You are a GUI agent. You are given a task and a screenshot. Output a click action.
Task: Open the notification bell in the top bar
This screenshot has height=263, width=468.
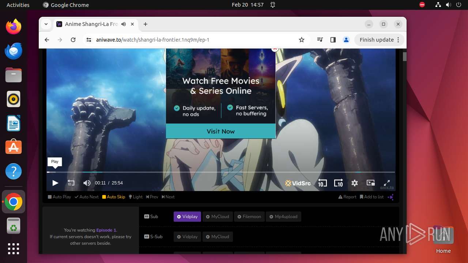click(x=273, y=5)
